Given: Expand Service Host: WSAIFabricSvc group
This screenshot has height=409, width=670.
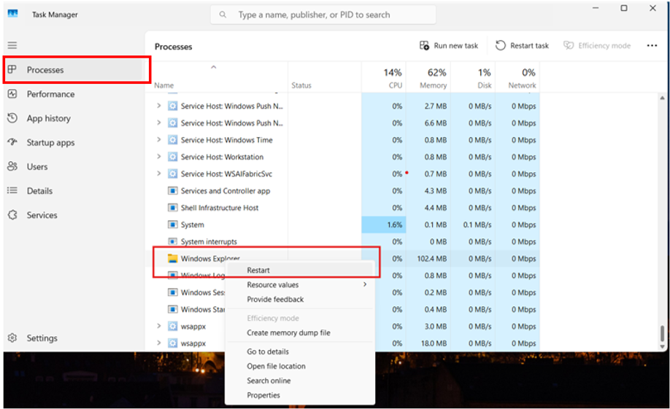Looking at the screenshot, I should [x=158, y=174].
